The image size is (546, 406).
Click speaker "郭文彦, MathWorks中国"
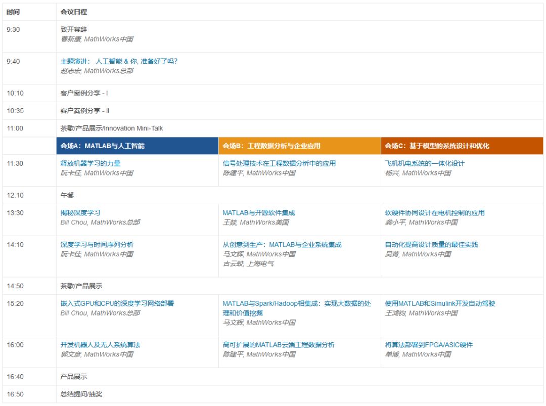click(x=97, y=354)
